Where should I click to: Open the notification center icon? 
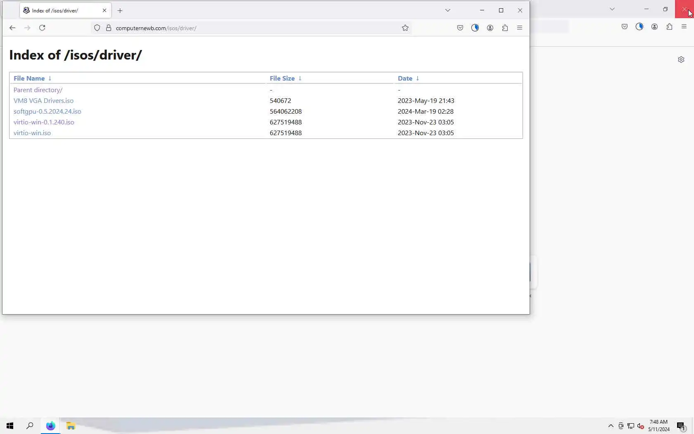(x=681, y=426)
